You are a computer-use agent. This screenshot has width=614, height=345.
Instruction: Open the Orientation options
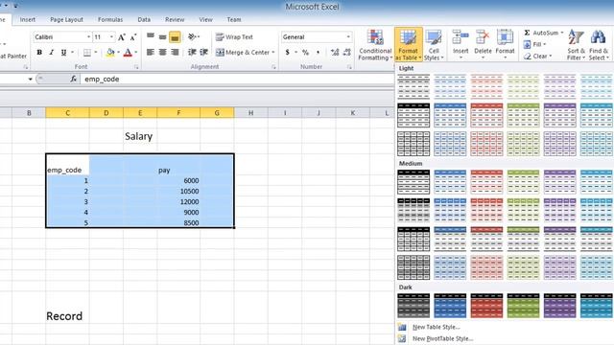click(193, 36)
